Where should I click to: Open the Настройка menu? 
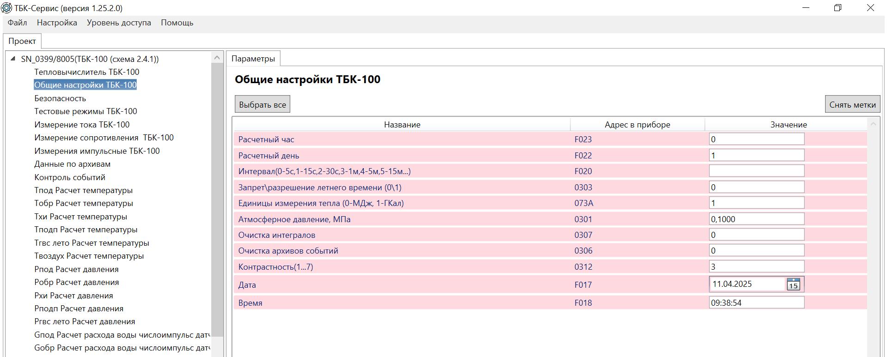(x=57, y=23)
